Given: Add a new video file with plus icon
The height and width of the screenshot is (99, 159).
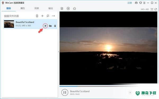Looking at the screenshot, I should [x=42, y=16].
